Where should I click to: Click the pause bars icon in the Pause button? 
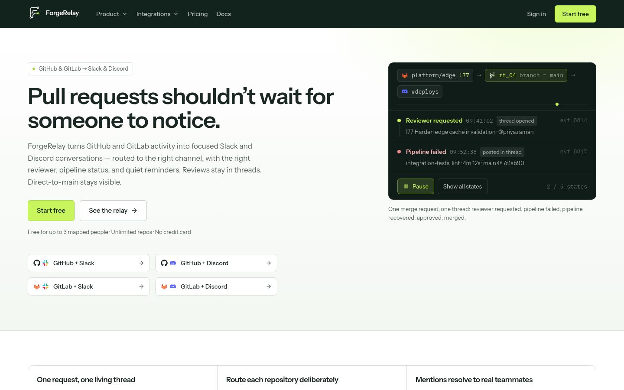(x=406, y=186)
